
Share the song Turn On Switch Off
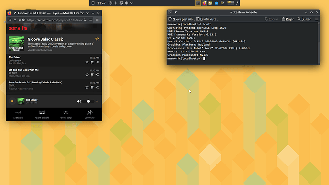(x=97, y=87)
